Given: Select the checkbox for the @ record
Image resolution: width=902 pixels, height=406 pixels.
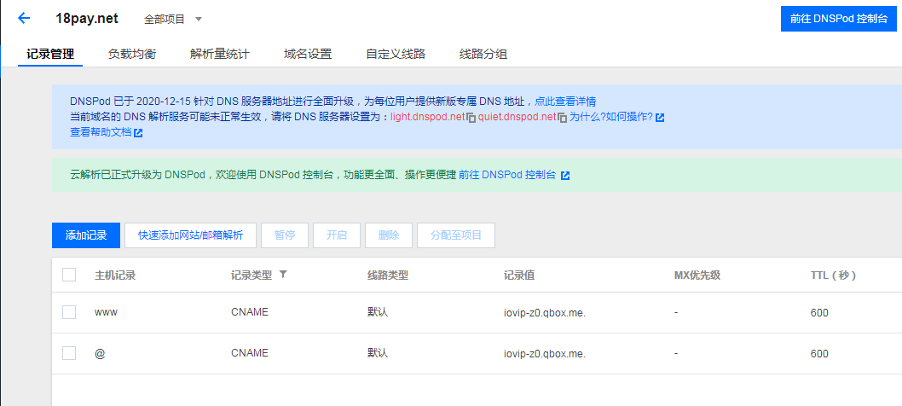Looking at the screenshot, I should (69, 353).
